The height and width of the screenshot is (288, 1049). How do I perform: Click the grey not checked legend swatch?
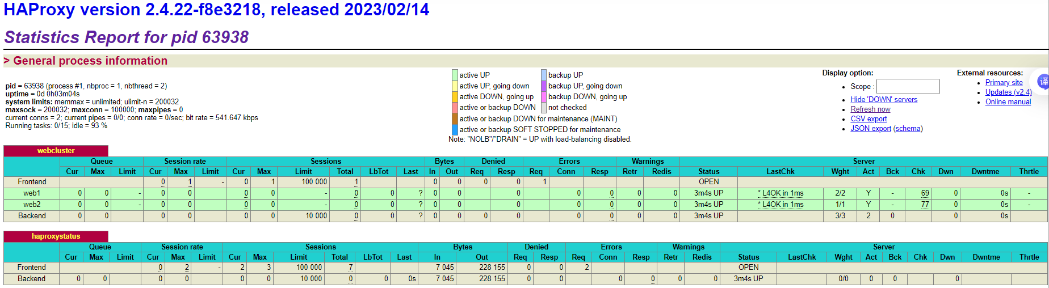click(x=544, y=108)
